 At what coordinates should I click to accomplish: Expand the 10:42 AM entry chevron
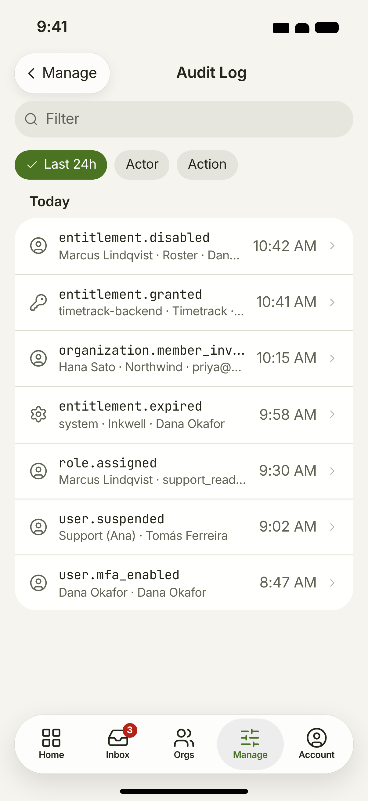[x=332, y=246]
